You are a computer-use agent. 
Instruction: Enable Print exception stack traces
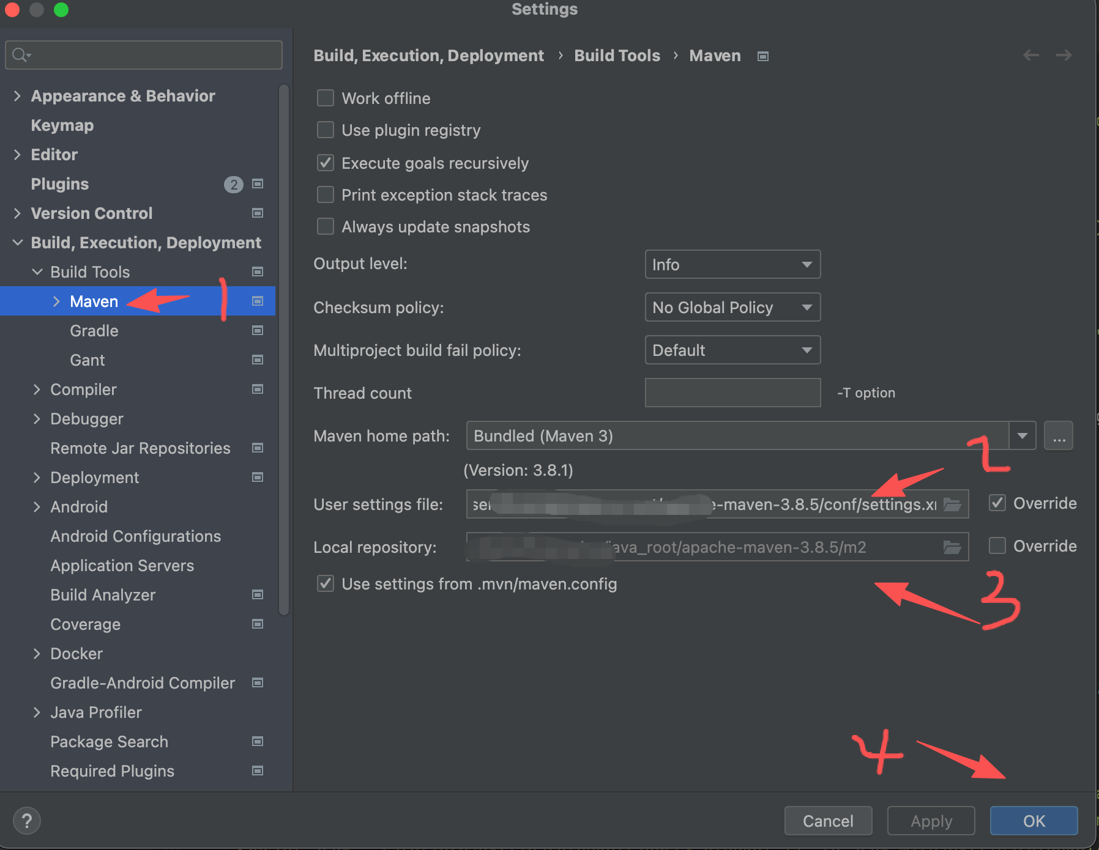pyautogui.click(x=326, y=194)
